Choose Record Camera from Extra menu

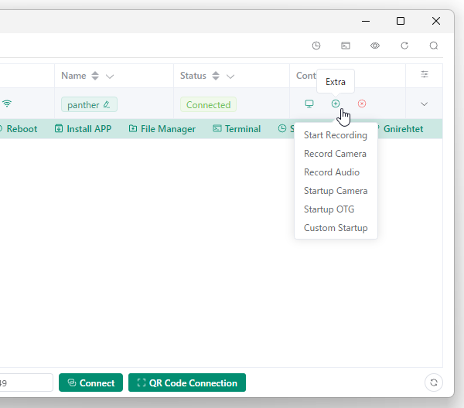click(336, 154)
